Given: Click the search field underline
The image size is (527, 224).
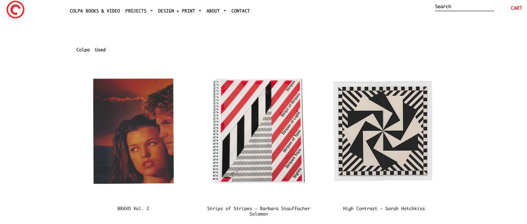Looking at the screenshot, I should pos(464,11).
